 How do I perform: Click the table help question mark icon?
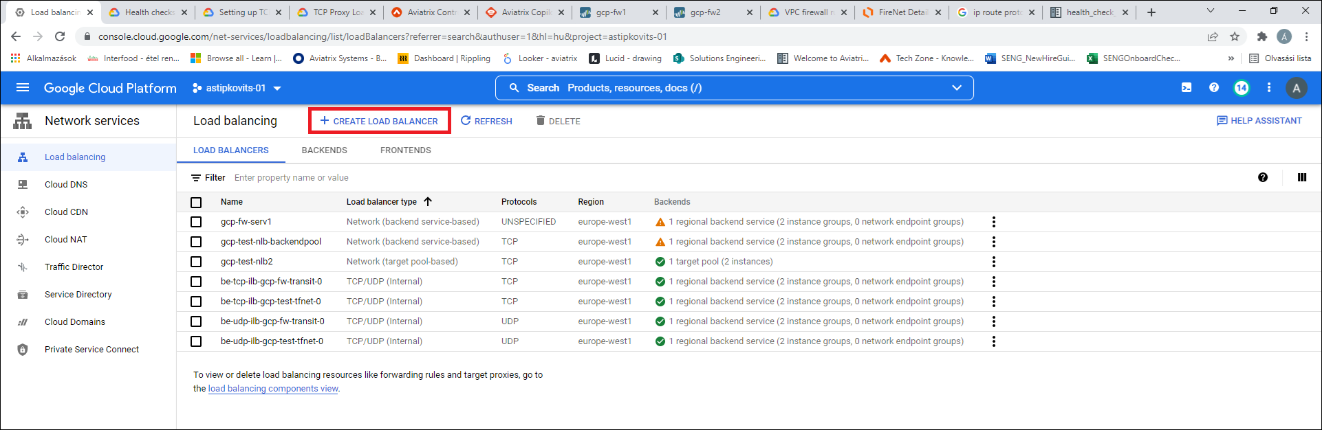coord(1263,177)
